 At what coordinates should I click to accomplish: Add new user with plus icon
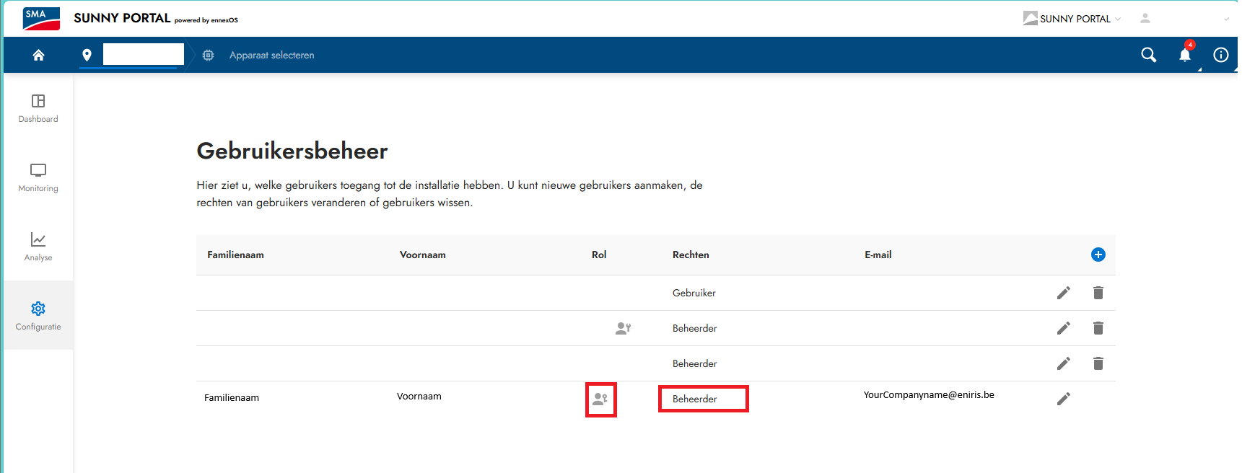tap(1098, 255)
